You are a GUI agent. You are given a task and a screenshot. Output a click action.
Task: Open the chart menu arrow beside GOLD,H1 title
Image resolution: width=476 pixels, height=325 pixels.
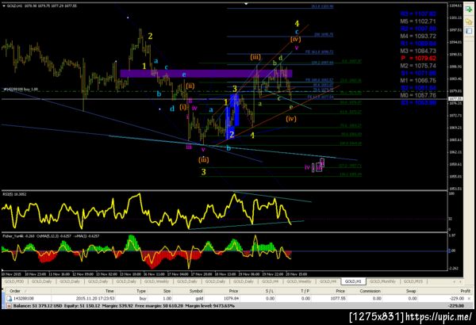click(4, 6)
